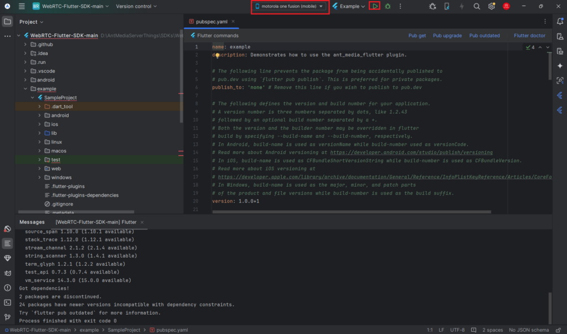
Task: Open the developer.apple.com documentation link
Action: point(385,177)
